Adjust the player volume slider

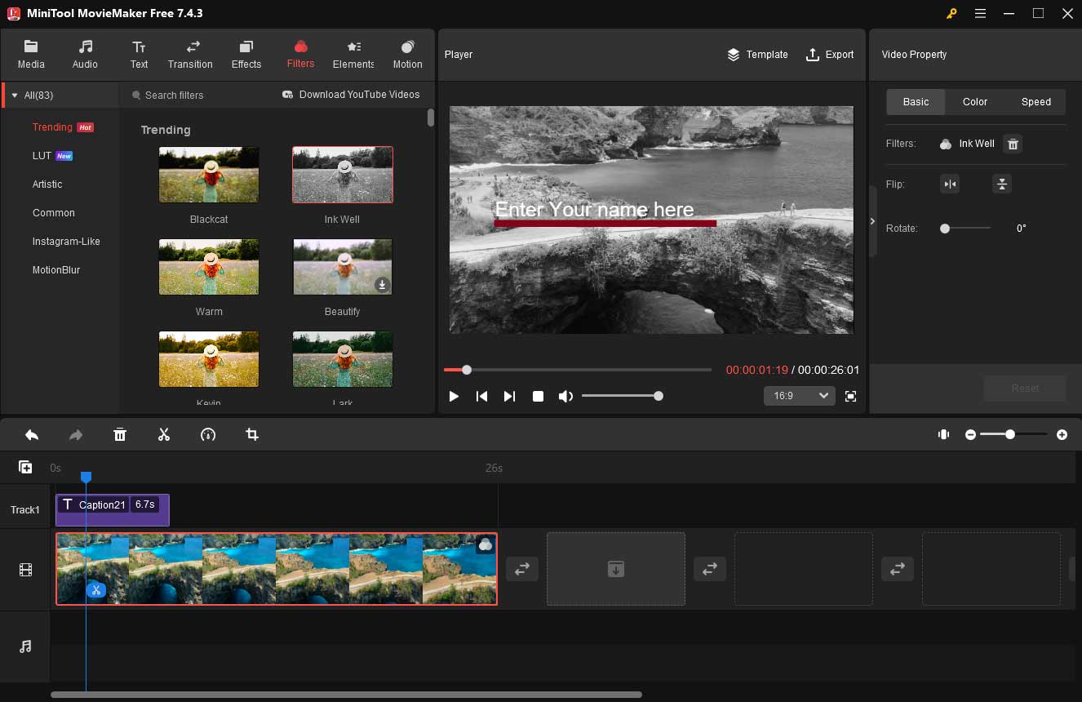click(621, 396)
